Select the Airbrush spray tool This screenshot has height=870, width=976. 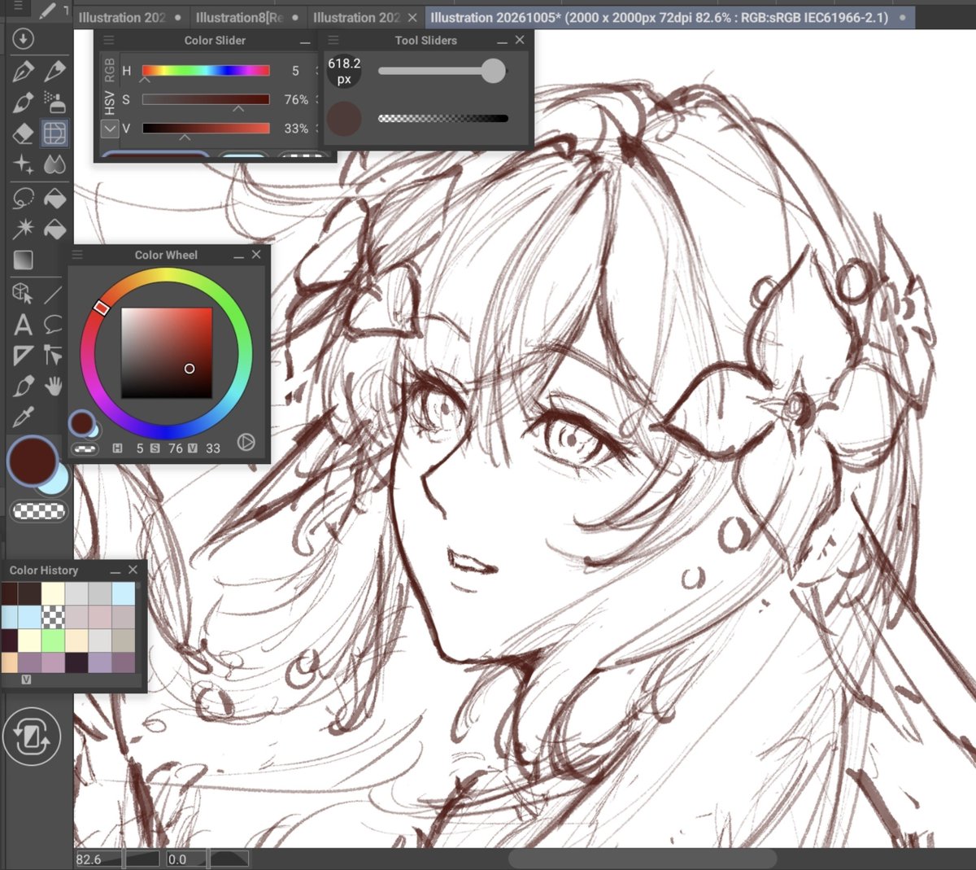click(x=54, y=102)
